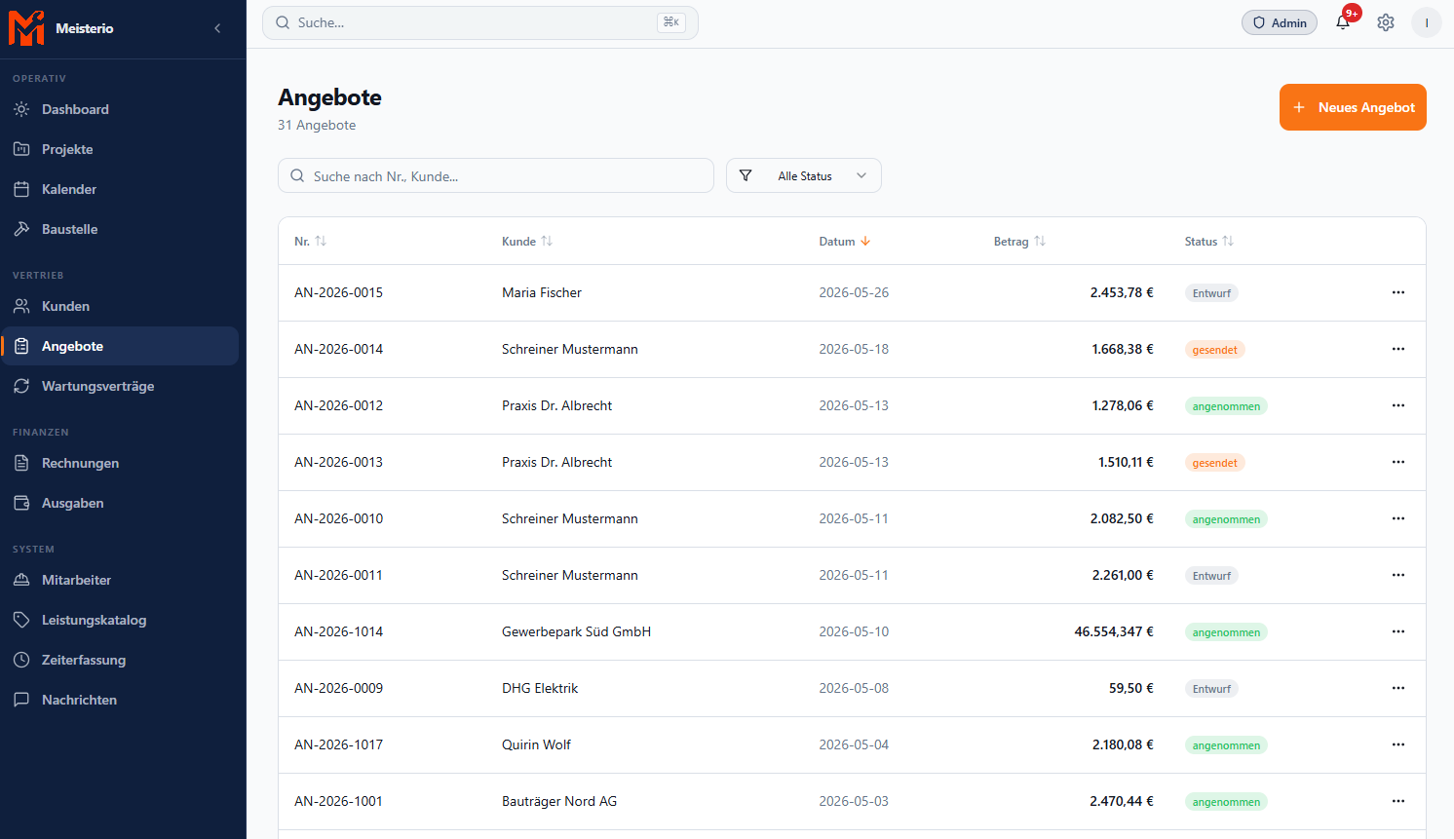
Task: Open the user avatar menu
Action: click(1427, 22)
